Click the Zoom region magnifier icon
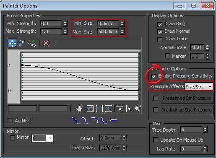 coord(138,109)
